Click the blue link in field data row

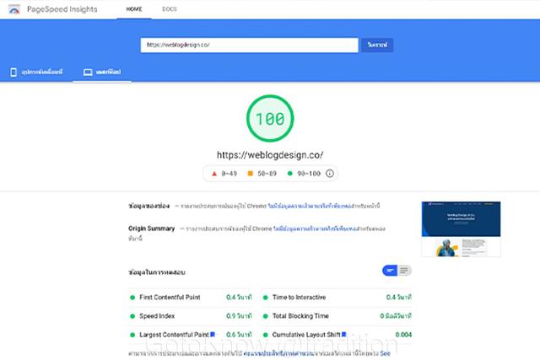click(x=310, y=207)
